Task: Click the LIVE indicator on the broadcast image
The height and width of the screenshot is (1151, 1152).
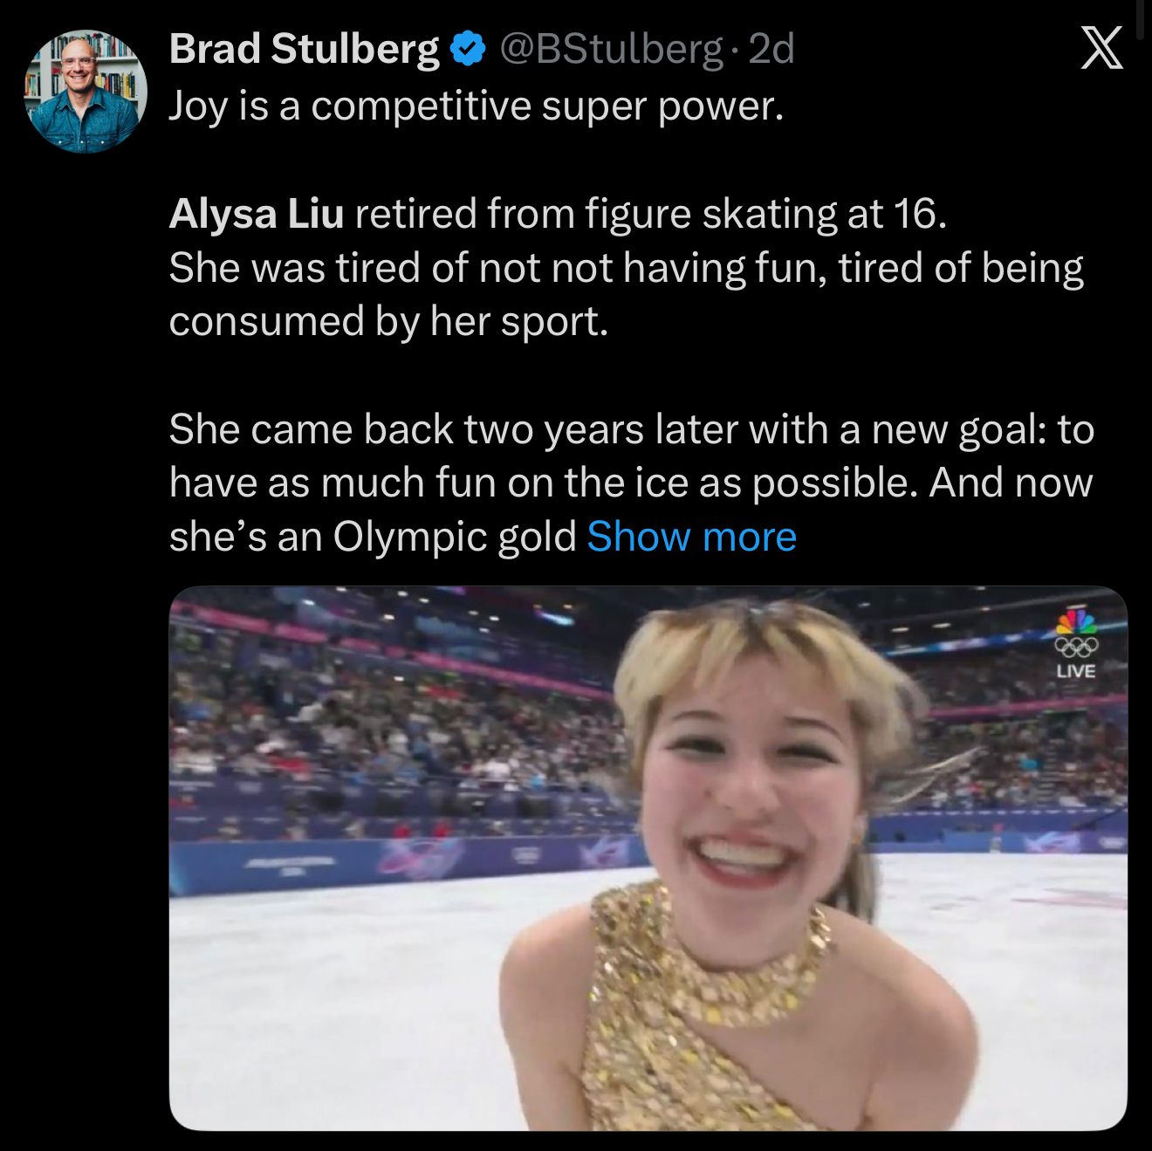Action: [x=1075, y=671]
